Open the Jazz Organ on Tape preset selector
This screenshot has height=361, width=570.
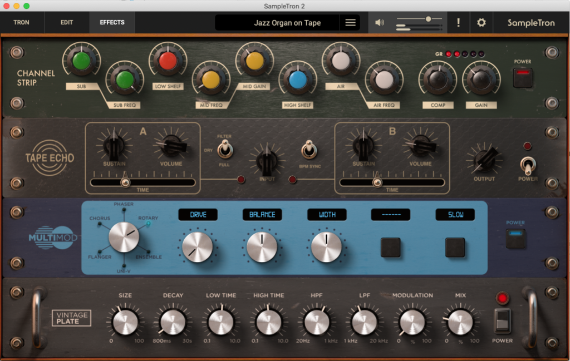(x=288, y=23)
